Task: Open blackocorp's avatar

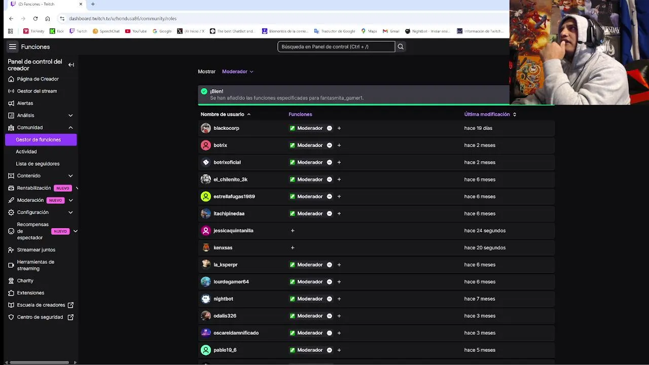Action: point(205,128)
